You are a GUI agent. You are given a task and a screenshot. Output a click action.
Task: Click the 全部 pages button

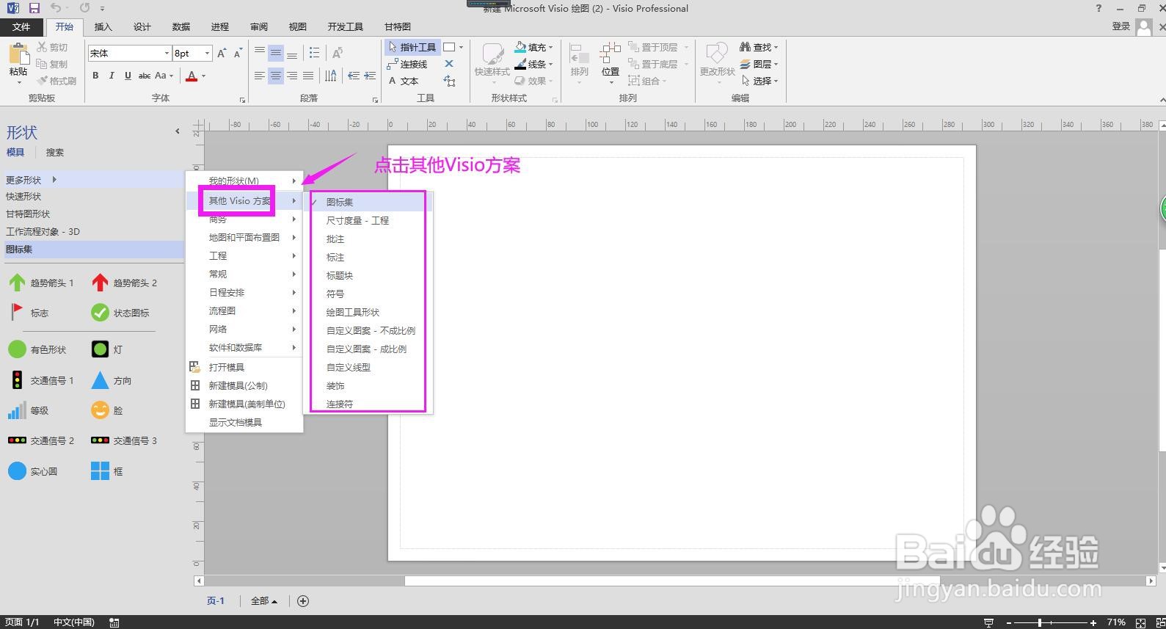pyautogui.click(x=264, y=601)
